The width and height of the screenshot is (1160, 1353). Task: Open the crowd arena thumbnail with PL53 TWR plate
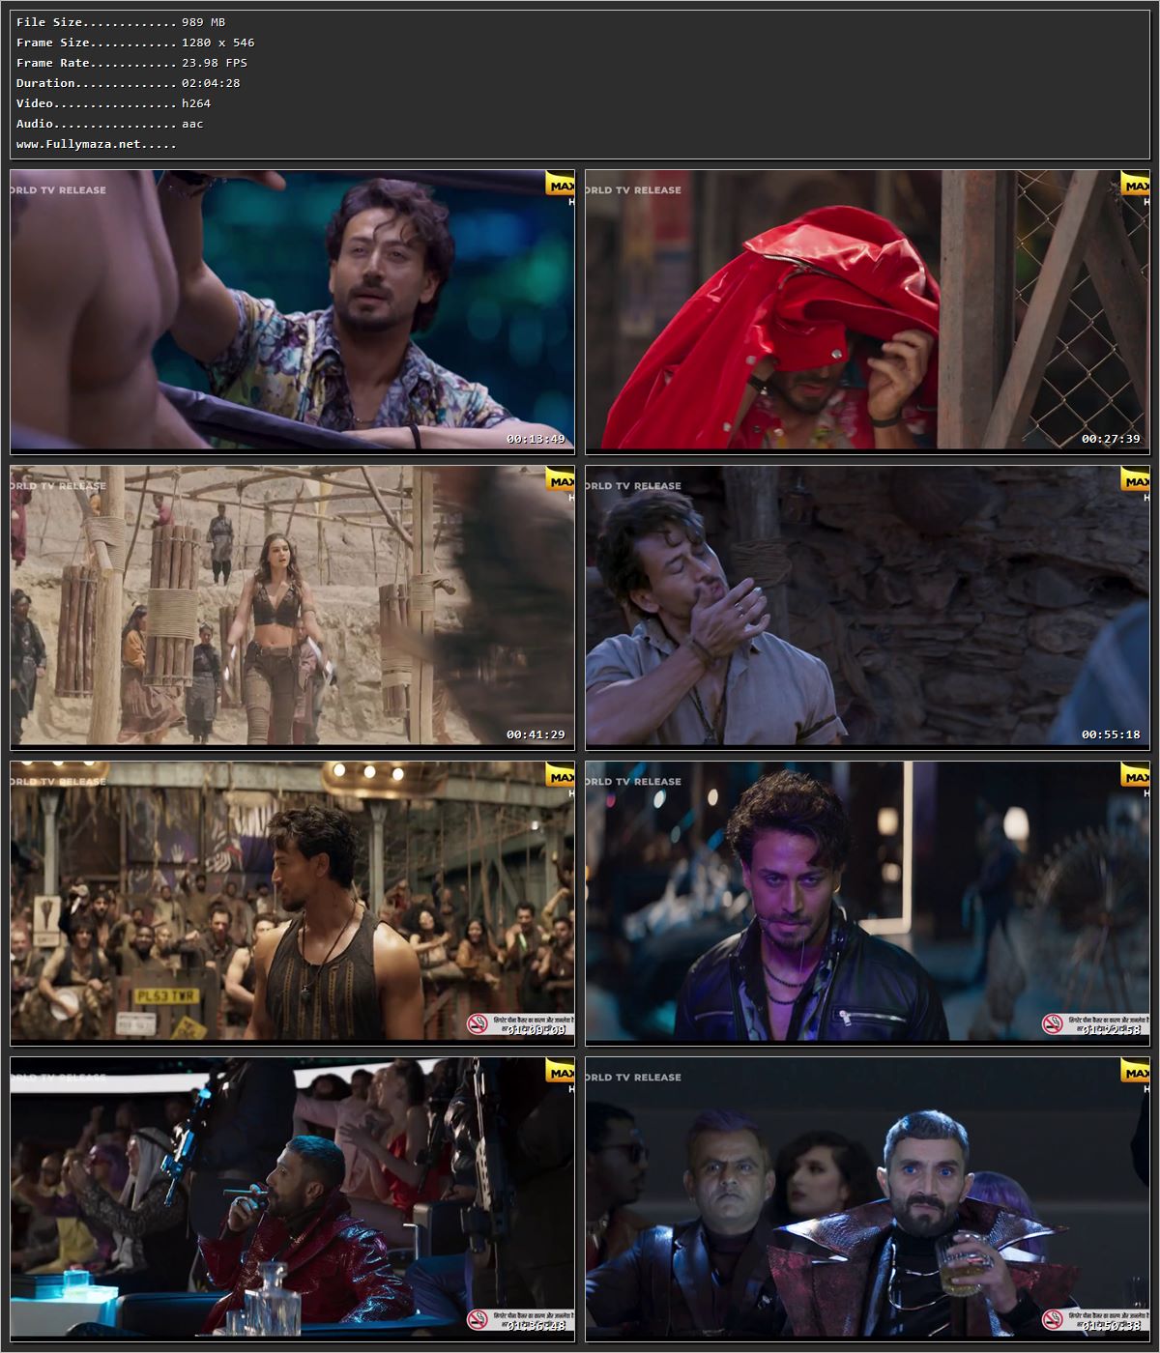click(x=292, y=903)
